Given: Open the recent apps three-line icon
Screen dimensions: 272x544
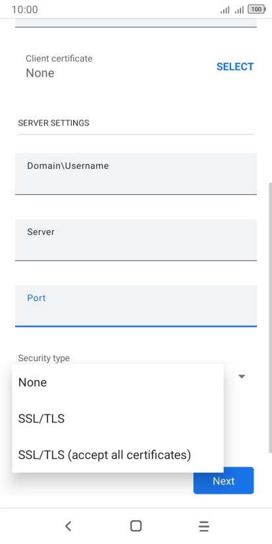Looking at the screenshot, I should tap(204, 526).
